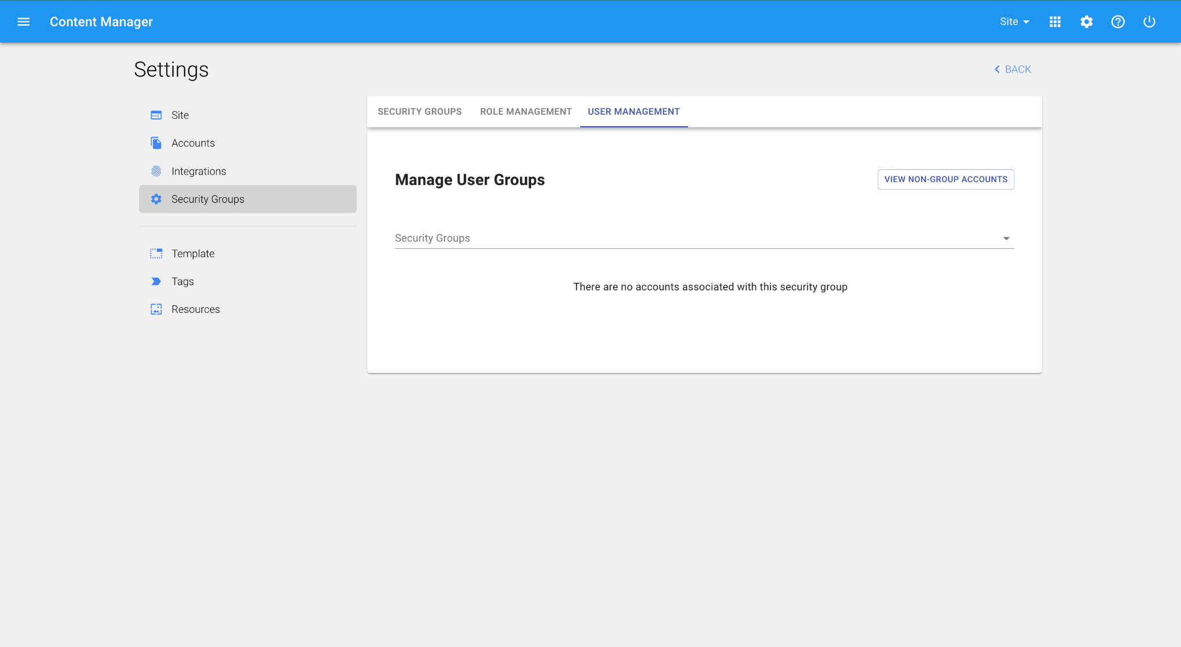
Task: Click View Non-Group Accounts button
Action: (x=945, y=179)
